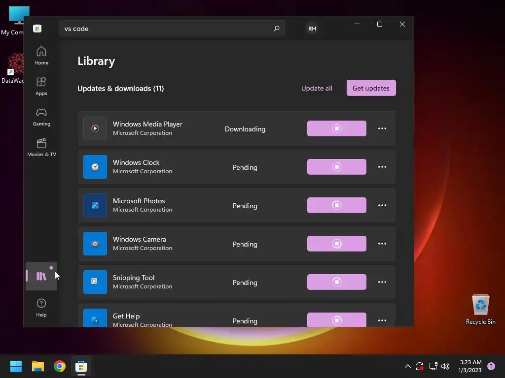Click Update all
This screenshot has width=505, height=378.
pos(317,88)
